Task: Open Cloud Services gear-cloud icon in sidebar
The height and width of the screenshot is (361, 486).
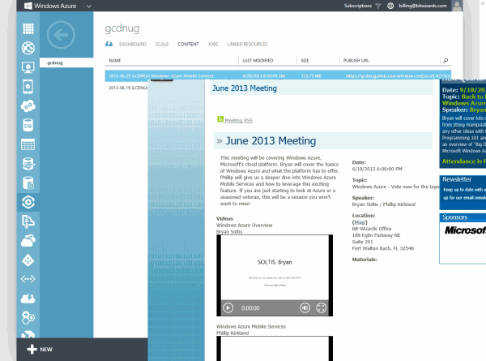Action: pos(28,105)
